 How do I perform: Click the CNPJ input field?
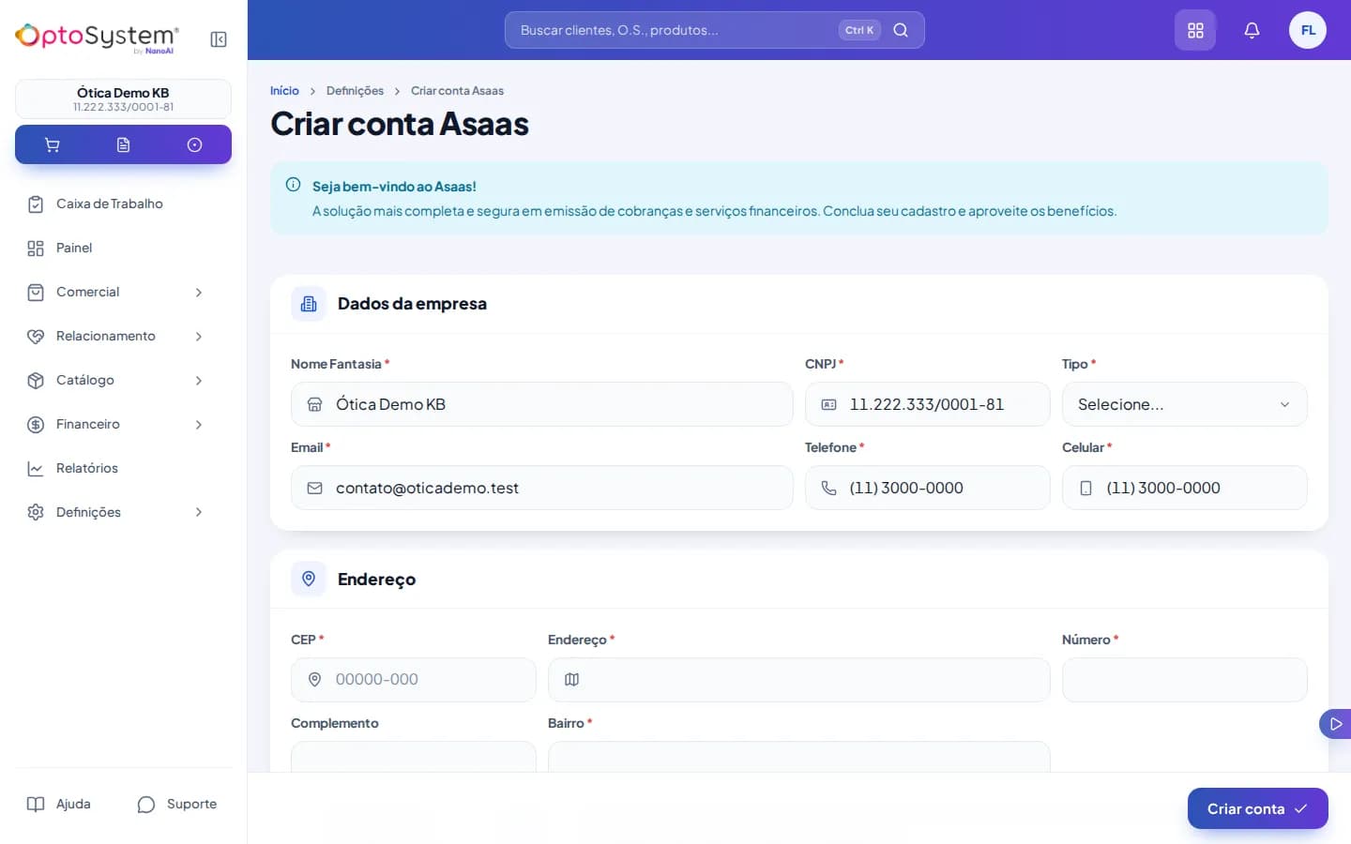click(x=927, y=404)
